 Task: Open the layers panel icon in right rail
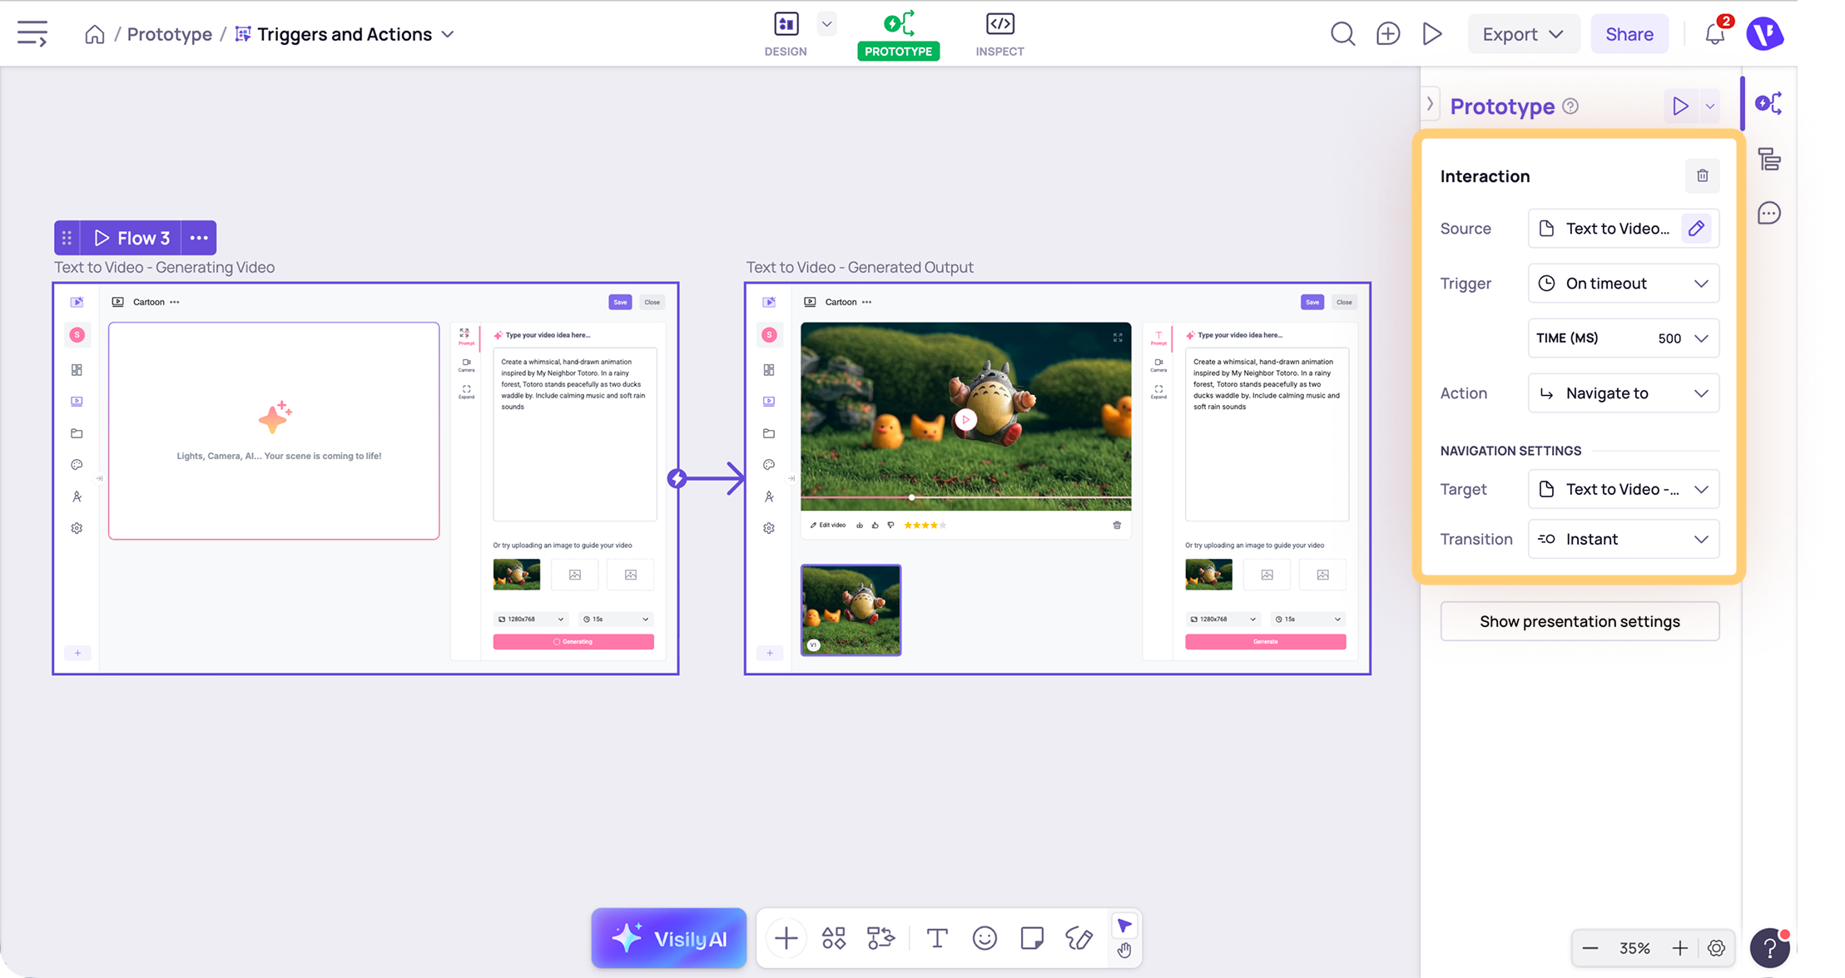click(1769, 159)
